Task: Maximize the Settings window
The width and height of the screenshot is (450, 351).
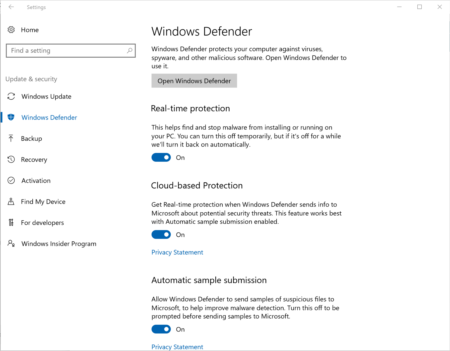Action: (x=420, y=7)
